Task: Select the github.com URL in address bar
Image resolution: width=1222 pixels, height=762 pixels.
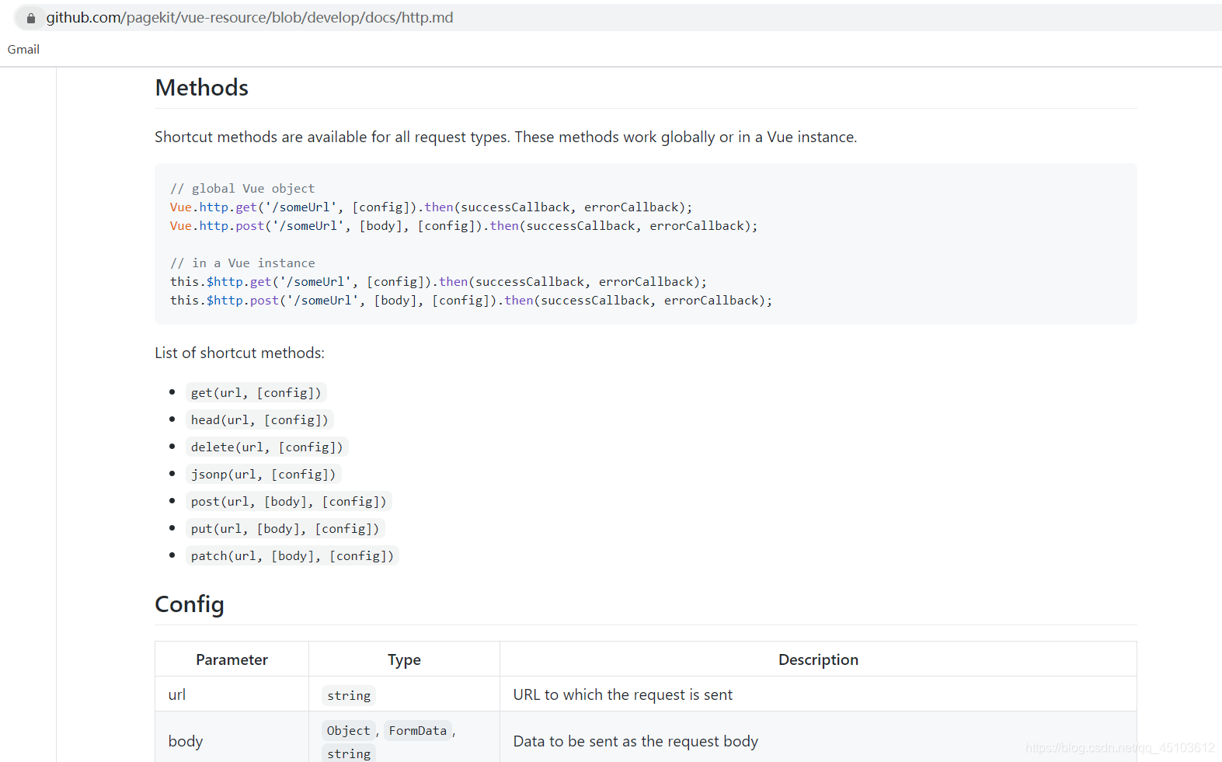Action: 249,18
